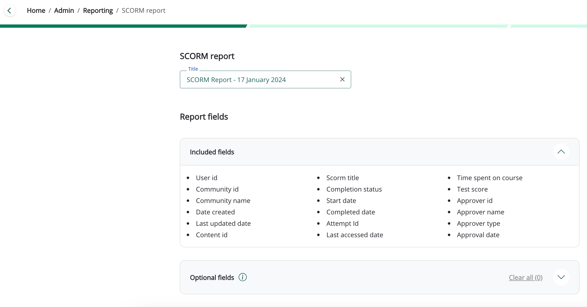Click the Included fields header text
587x307 pixels.
pos(212,152)
